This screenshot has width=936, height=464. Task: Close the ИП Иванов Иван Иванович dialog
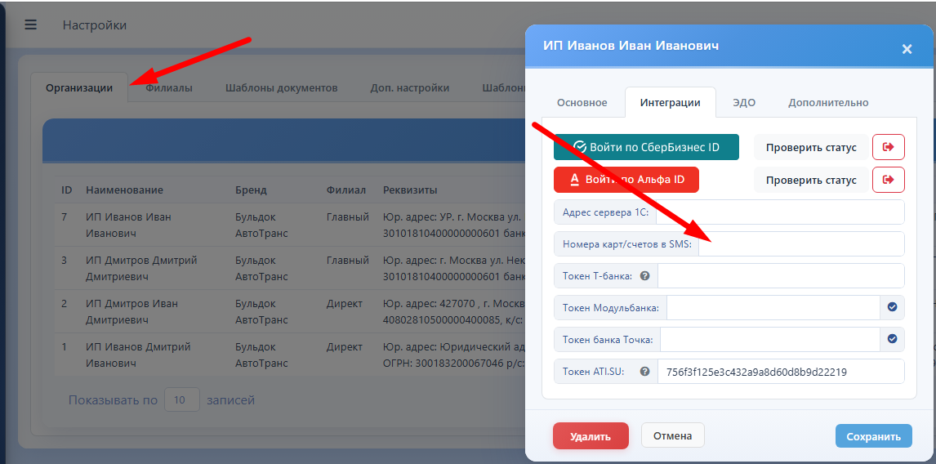pos(907,49)
